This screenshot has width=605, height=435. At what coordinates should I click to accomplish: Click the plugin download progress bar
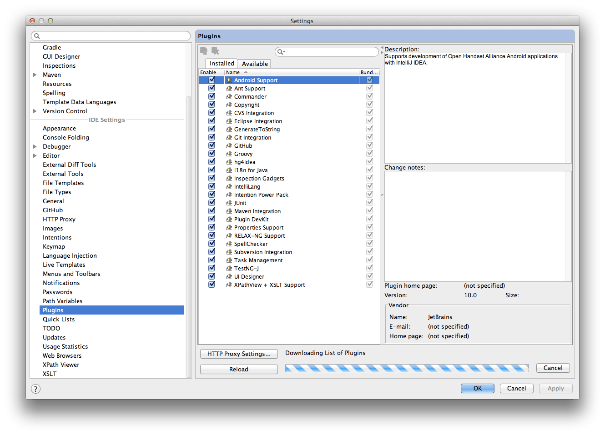[x=407, y=368]
